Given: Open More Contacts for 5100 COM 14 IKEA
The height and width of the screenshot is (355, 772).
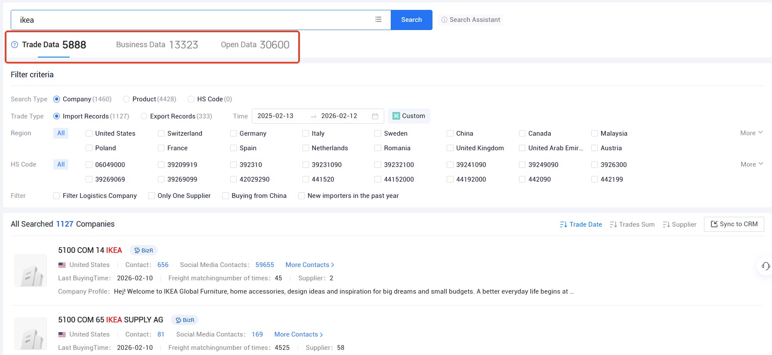Looking at the screenshot, I should [310, 265].
